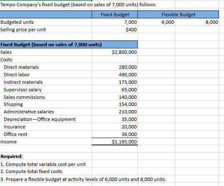Image resolution: width=224 pixels, height=186 pixels.
Task: Select the 280,000 direct materials value
Action: [x=115, y=67]
